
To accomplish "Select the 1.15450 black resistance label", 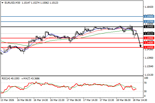I will pyautogui.click(x=149, y=27).
